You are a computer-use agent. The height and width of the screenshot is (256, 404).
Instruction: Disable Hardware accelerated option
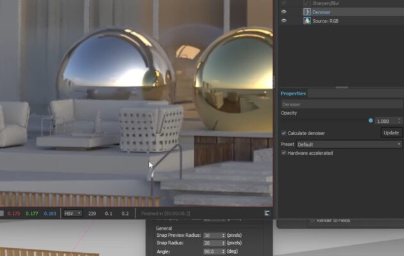click(284, 153)
